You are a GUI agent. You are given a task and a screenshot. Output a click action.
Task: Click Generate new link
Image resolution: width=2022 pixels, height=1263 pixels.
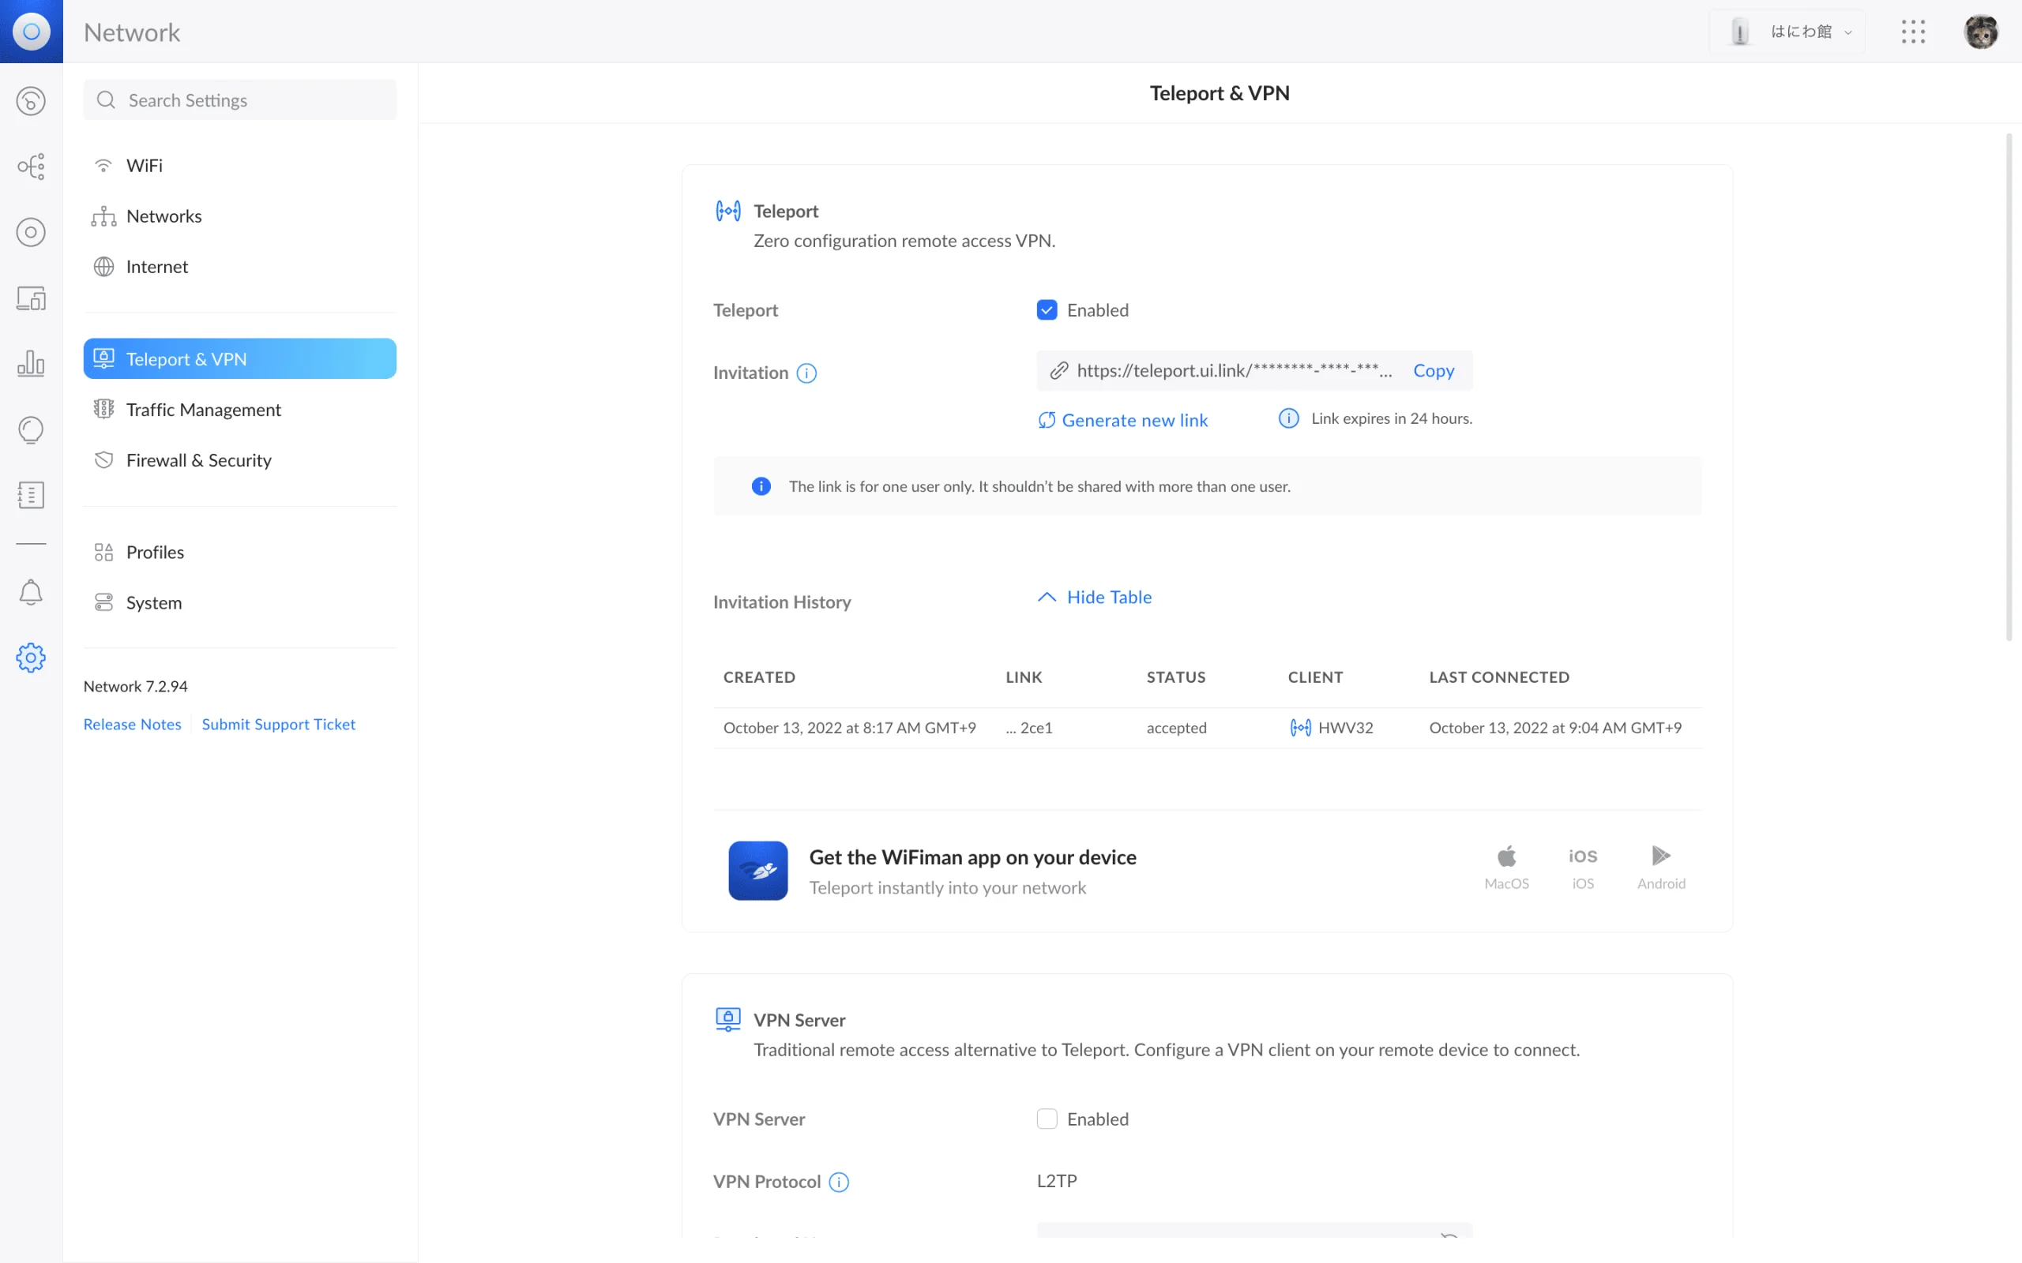(1123, 420)
